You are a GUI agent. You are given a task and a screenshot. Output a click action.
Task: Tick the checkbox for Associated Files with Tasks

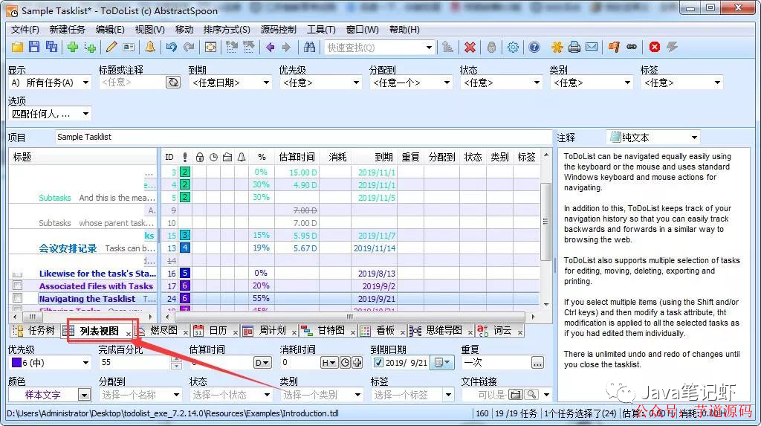pyautogui.click(x=18, y=285)
